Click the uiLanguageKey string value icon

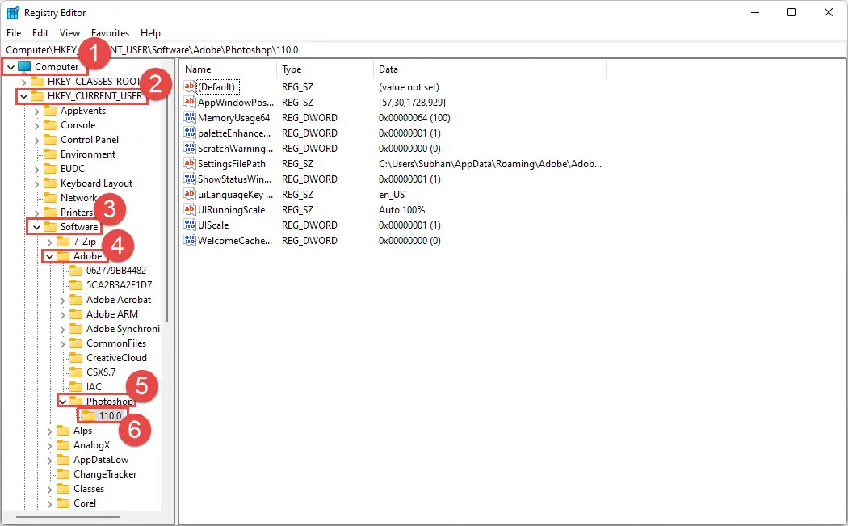pyautogui.click(x=189, y=194)
